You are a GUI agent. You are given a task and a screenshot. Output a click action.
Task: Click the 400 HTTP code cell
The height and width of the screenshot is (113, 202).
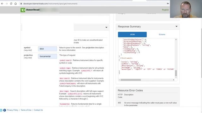pos(119,103)
